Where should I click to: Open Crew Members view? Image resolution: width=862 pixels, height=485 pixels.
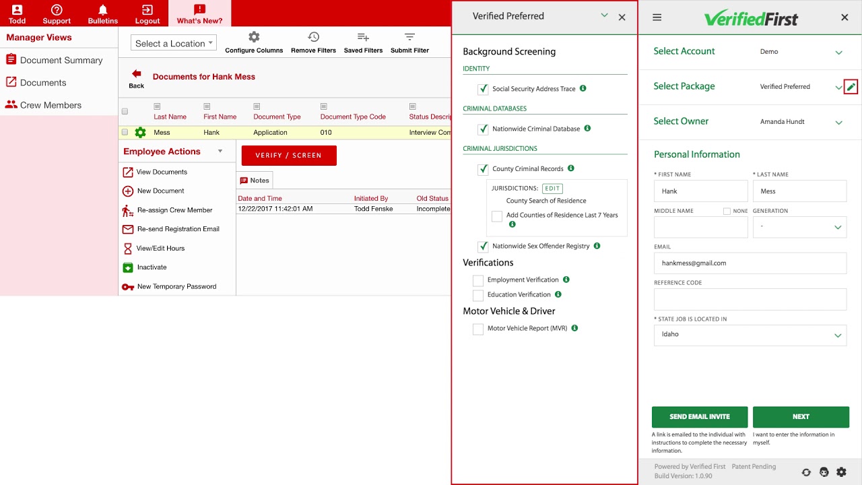43,105
